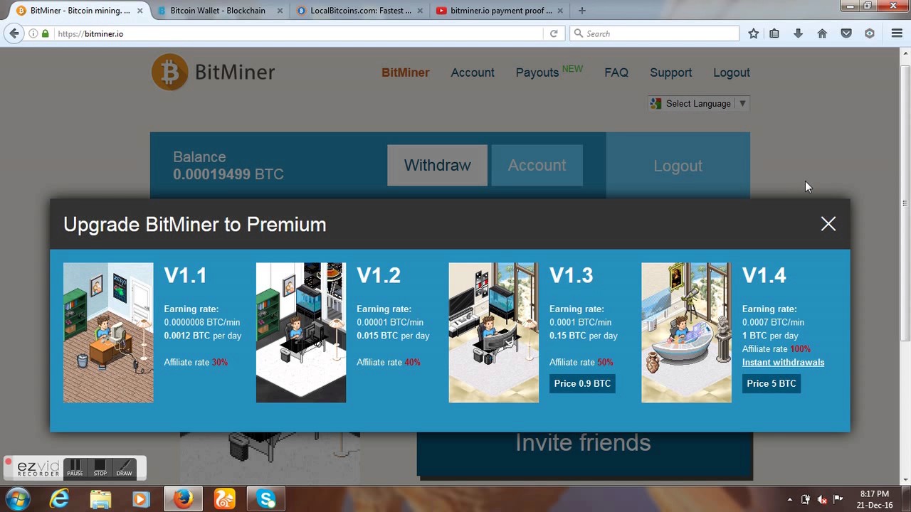Open the Windows Start menu
Viewport: 911px width, 512px height.
pyautogui.click(x=18, y=498)
